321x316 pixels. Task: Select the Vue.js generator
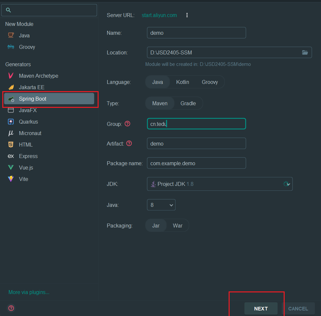[x=49, y=168]
